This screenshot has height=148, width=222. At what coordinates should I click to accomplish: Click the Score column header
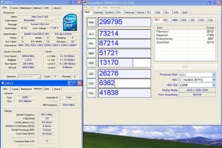coord(202,28)
